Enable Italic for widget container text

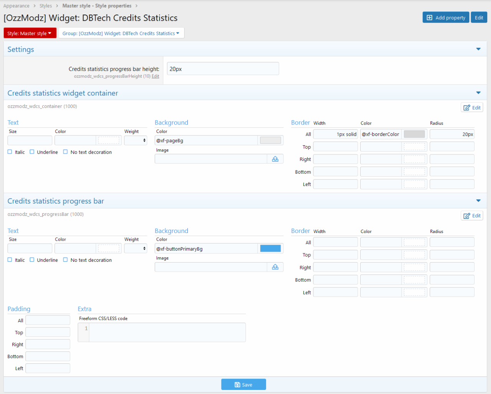coord(10,152)
